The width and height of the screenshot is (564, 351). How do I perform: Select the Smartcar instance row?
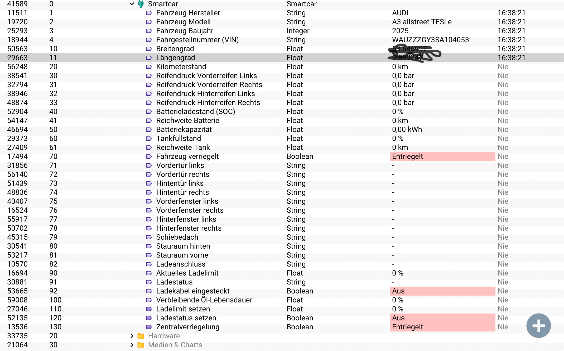tap(282, 4)
